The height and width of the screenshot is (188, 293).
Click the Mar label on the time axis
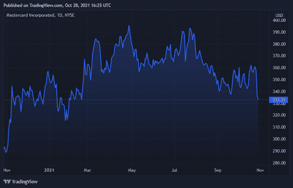[87, 170]
